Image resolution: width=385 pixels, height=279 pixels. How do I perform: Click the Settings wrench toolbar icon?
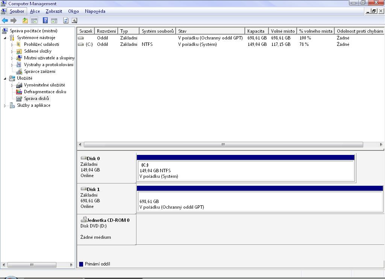74,21
